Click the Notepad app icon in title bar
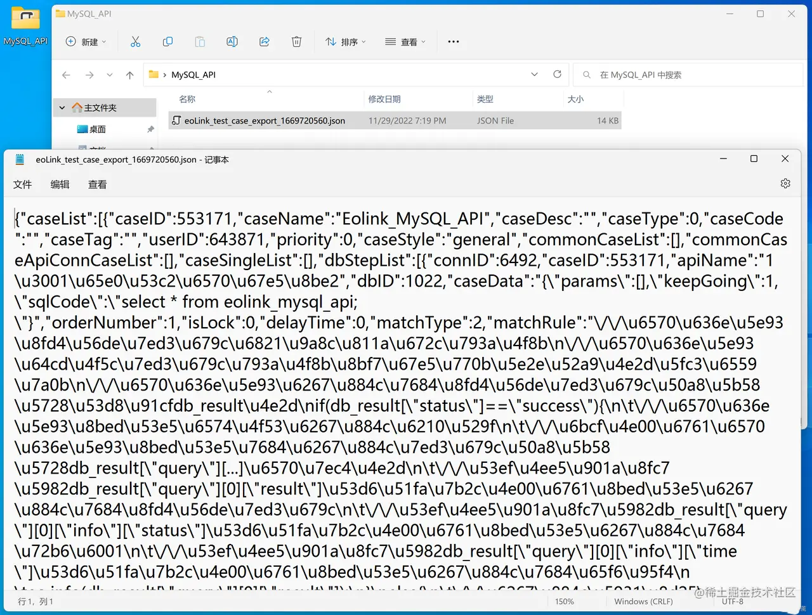This screenshot has height=615, width=812. pos(20,159)
